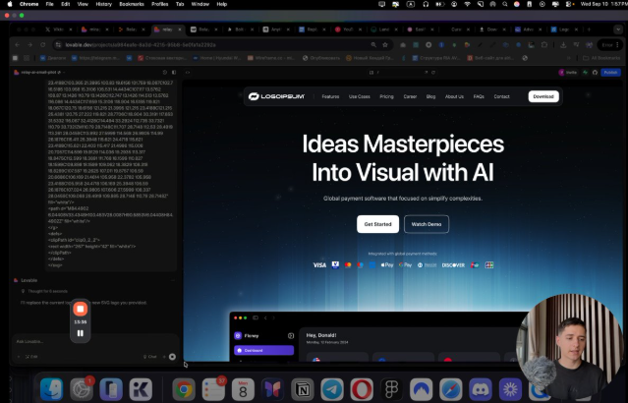This screenshot has width=628, height=403.
Task: Click the Watch Demo button
Action: (427, 224)
